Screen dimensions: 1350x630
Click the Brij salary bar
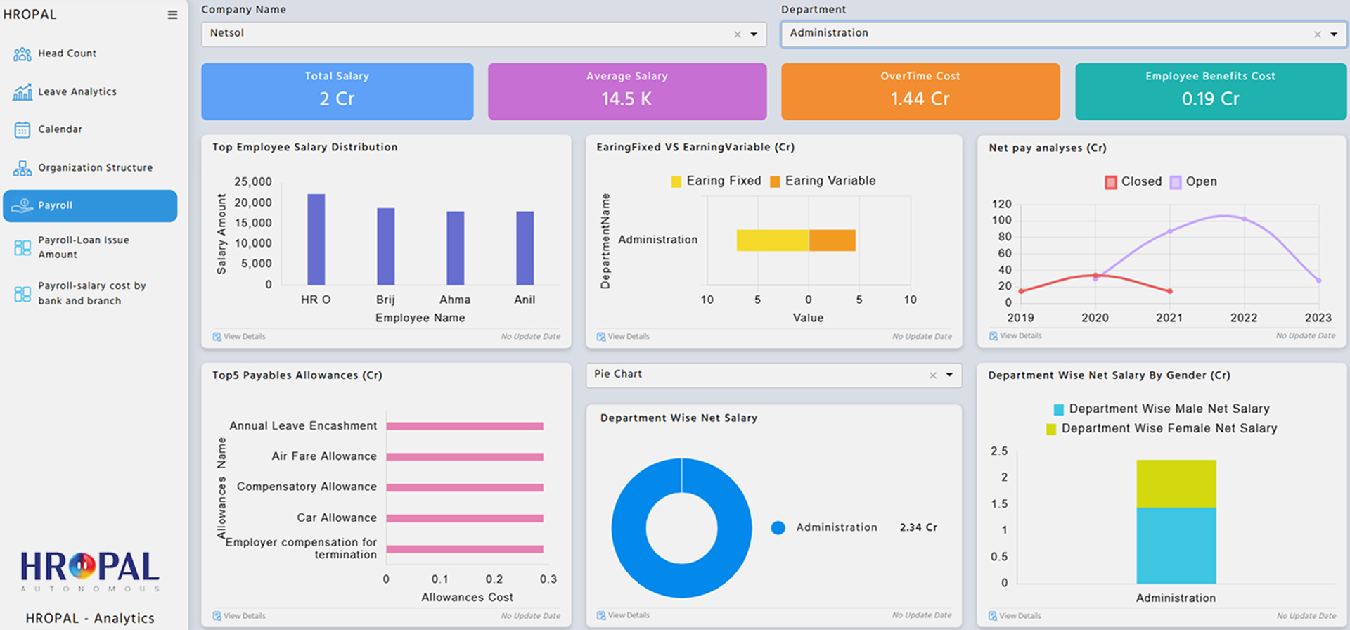tap(386, 247)
